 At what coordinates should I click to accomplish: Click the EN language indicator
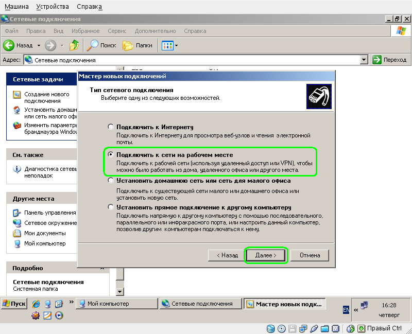click(x=346, y=310)
